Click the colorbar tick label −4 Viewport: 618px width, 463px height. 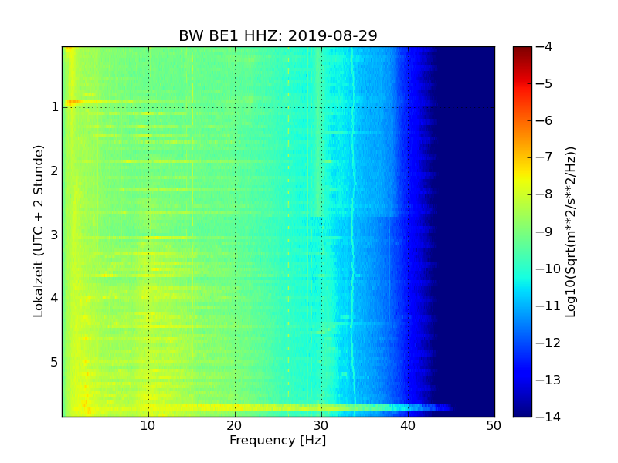click(545, 46)
